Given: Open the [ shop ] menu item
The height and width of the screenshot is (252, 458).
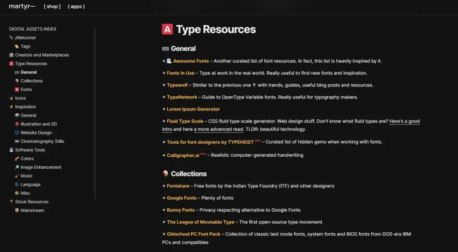Looking at the screenshot, I should pyautogui.click(x=52, y=6).
